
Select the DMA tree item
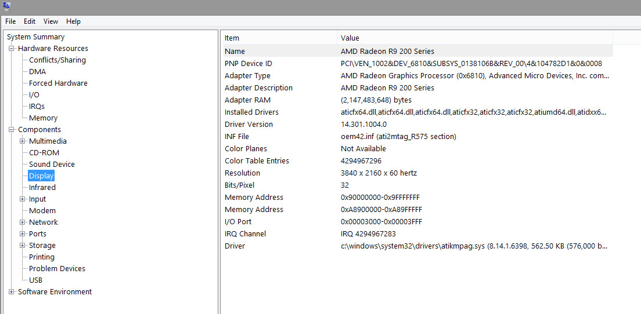tap(38, 72)
